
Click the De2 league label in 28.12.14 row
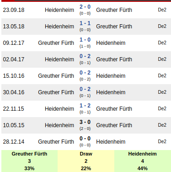coord(162,141)
